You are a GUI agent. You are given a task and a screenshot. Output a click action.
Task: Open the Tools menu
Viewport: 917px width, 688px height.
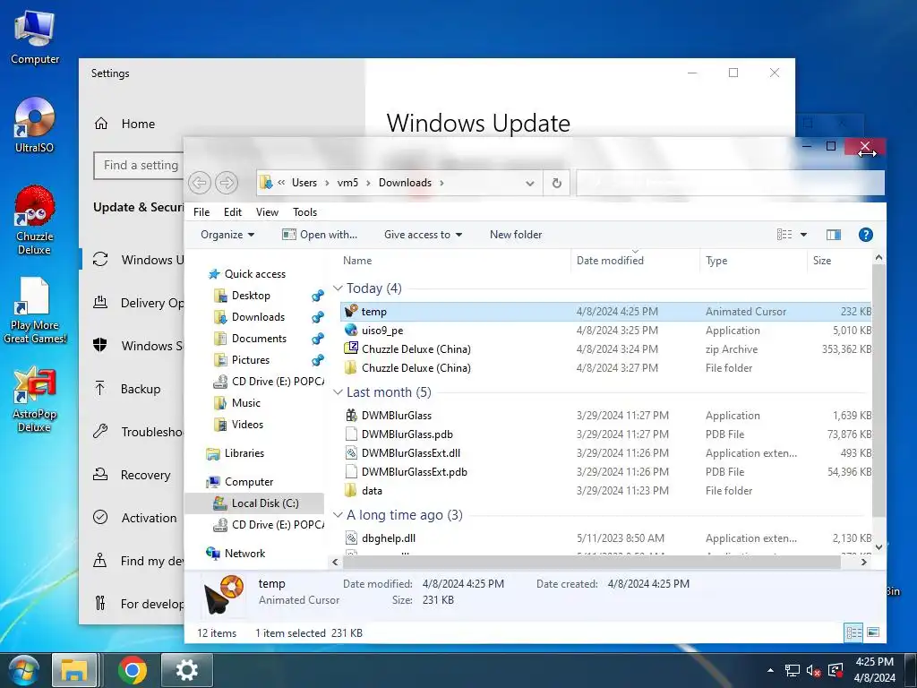pyautogui.click(x=304, y=211)
